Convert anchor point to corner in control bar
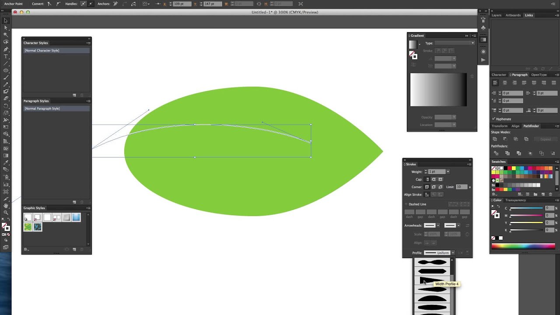560x315 pixels. click(x=49, y=3)
